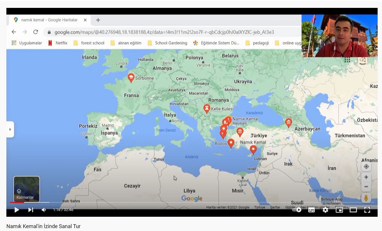Open the Netflix bookmark
The image size is (382, 231).
(x=58, y=43)
